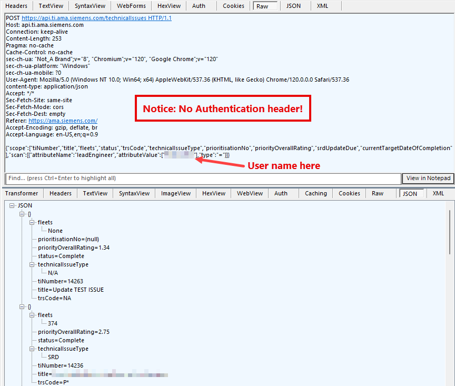Switch to response Raw tab

click(x=378, y=193)
